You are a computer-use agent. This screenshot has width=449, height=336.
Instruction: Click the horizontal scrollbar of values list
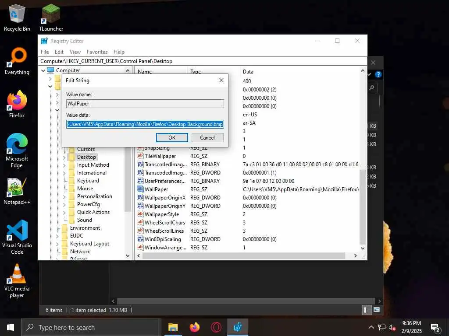[243, 255]
